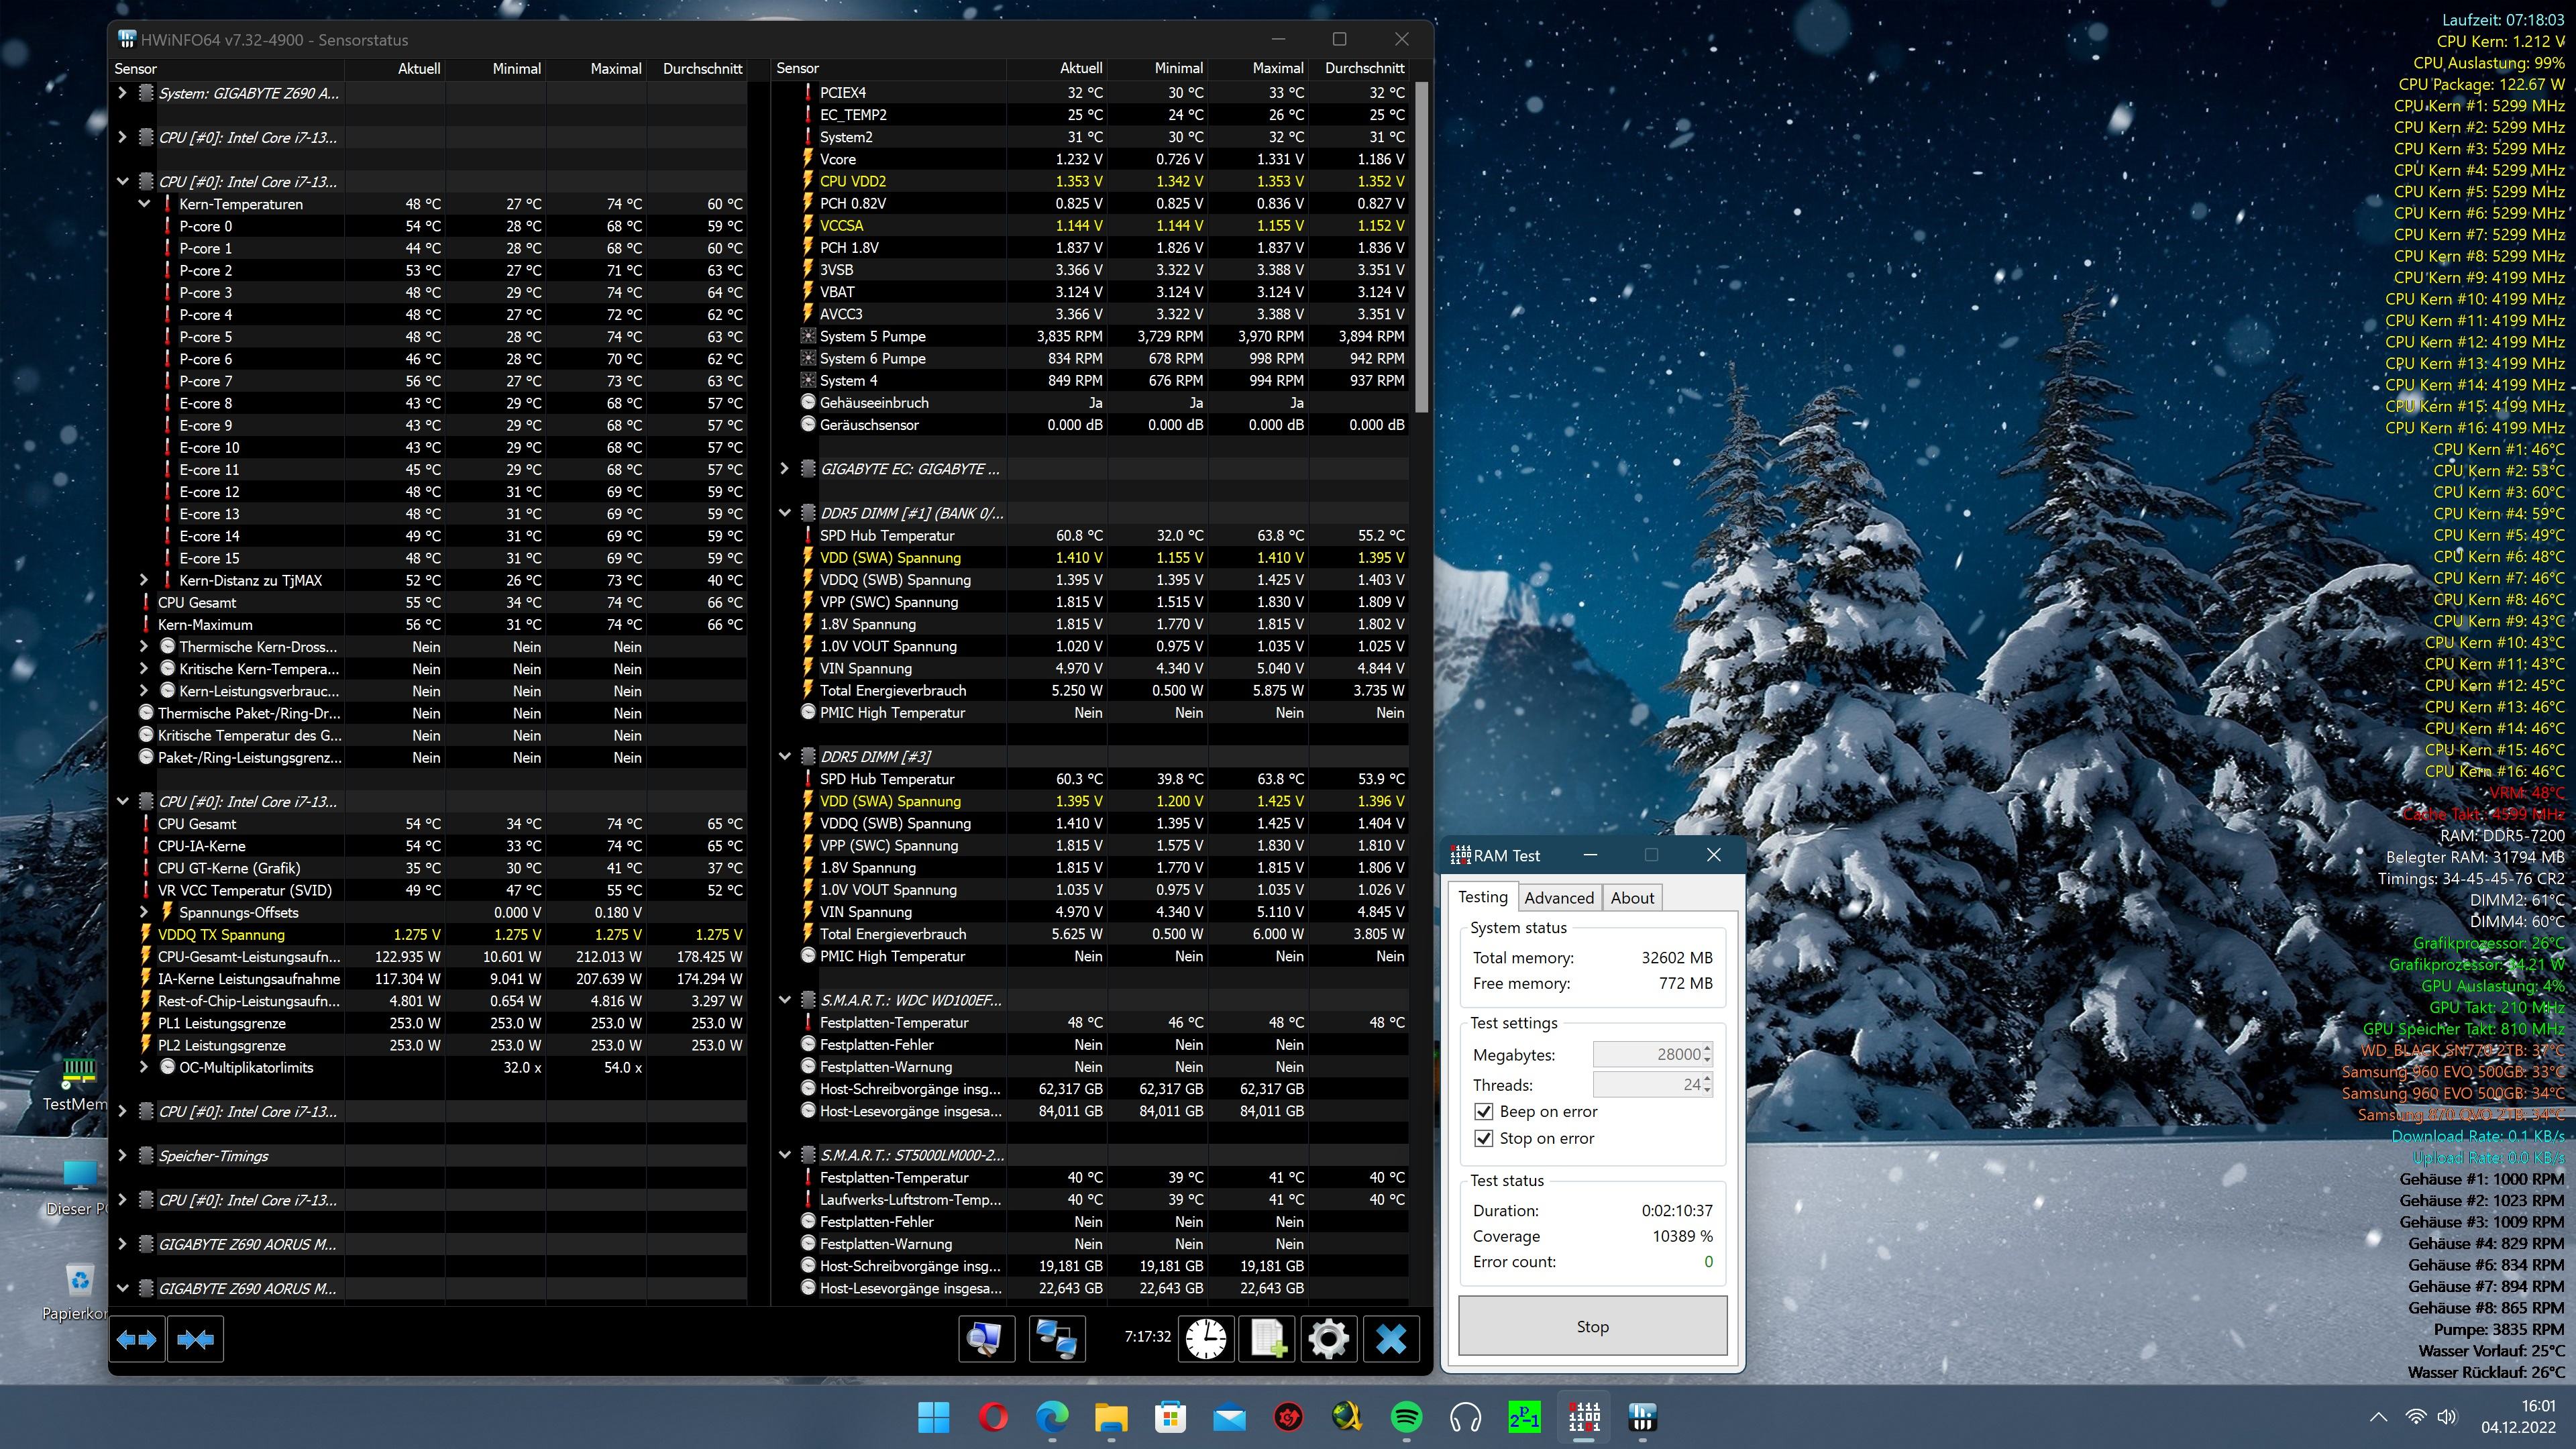Image resolution: width=2576 pixels, height=1449 pixels.
Task: Open the Mail app from the taskbar
Action: point(1229,1417)
